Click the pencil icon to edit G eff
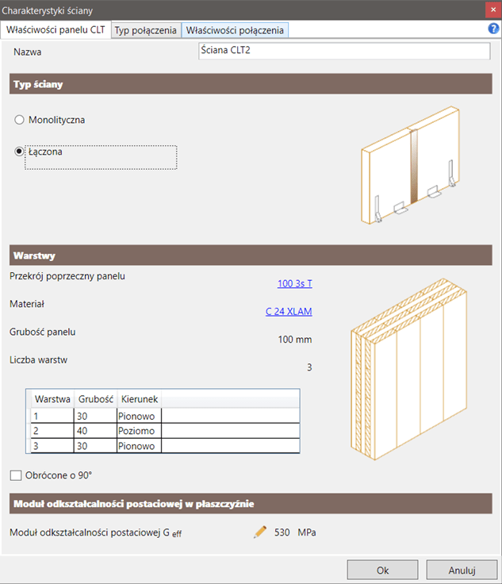502x584 pixels. pyautogui.click(x=260, y=532)
